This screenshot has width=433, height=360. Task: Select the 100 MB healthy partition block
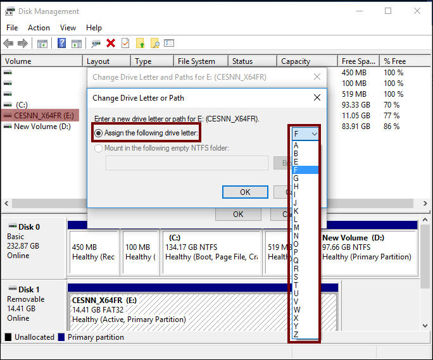[141, 252]
